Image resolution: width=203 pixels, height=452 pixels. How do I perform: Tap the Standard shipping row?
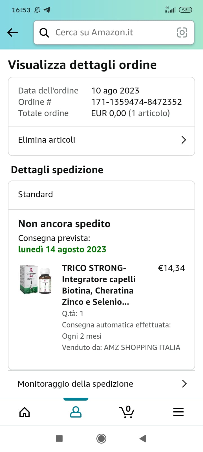point(101,195)
